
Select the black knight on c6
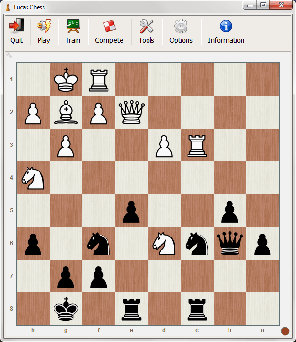coord(197,243)
